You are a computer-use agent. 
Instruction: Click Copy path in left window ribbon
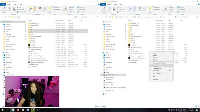(x=21, y=10)
